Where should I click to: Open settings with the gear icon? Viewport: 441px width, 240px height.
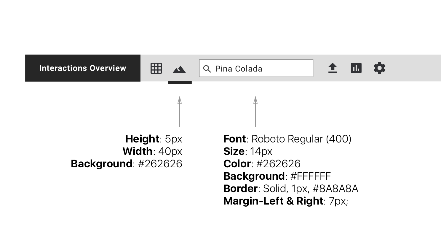click(379, 68)
